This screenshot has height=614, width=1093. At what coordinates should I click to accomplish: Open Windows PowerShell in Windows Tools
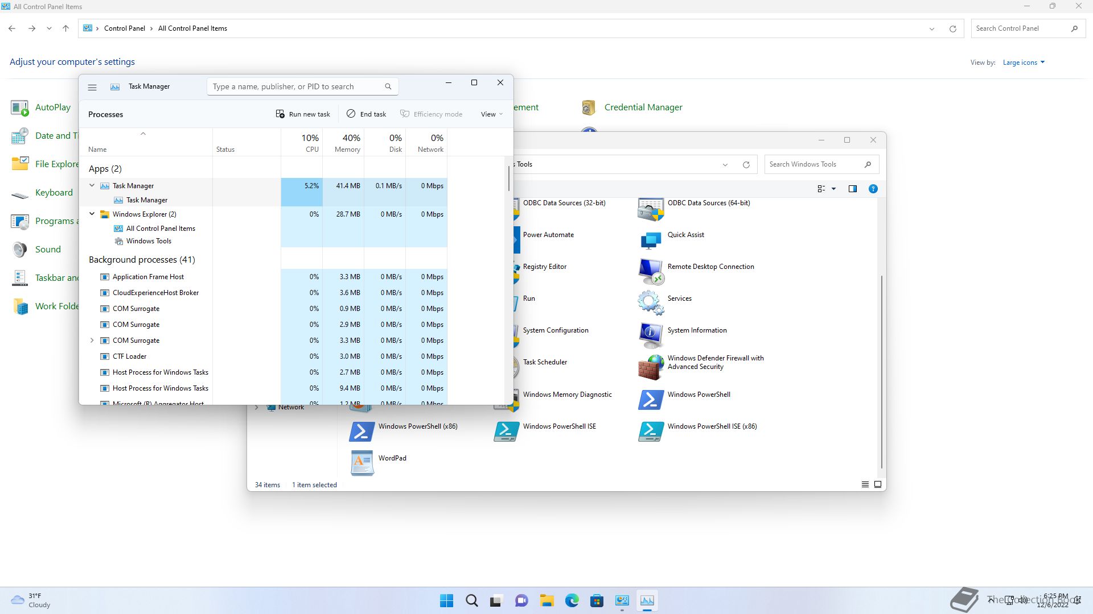(684, 399)
